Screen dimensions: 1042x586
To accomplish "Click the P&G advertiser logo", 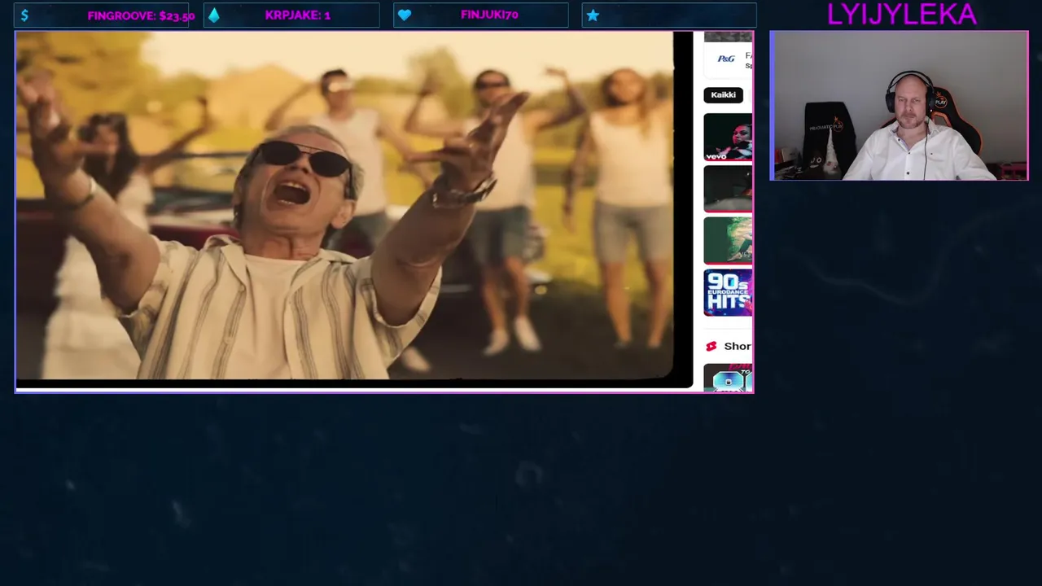I will tap(726, 59).
